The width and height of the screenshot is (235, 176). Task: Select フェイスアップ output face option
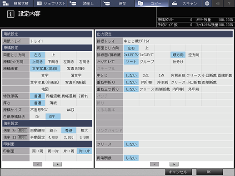pyautogui.click(x=147, y=55)
